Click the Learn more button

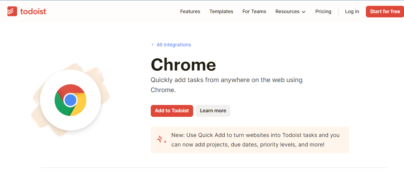tap(213, 111)
